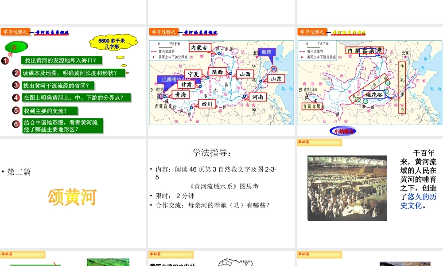Image resolution: width=443 pixels, height=266 pixels.
Task: Open the 黄河的基本概况 link above the middle map
Action: tap(200, 33)
